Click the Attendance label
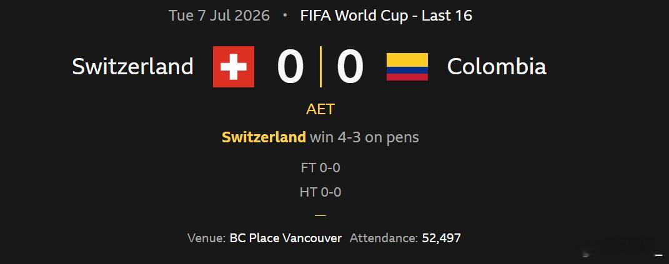Viewport: 669px width, 264px height. tap(384, 238)
